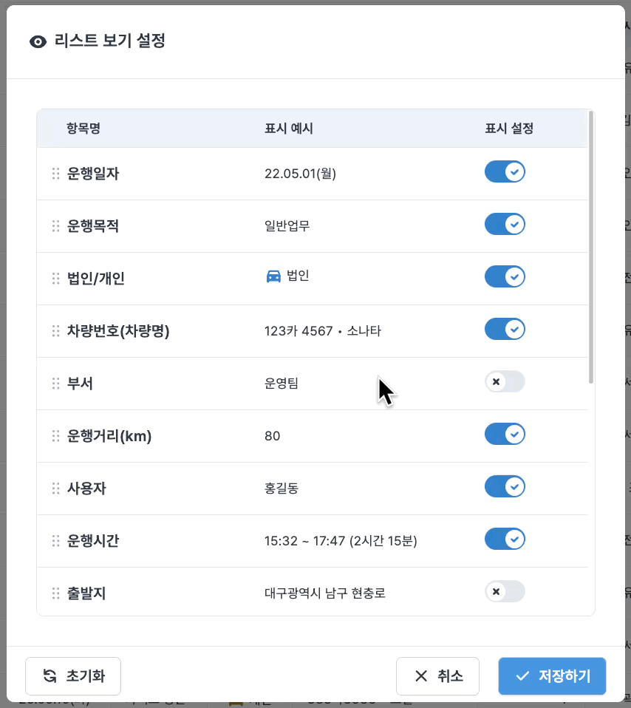Click the 초기화 reset button
Image resolution: width=631 pixels, height=708 pixels.
73,675
